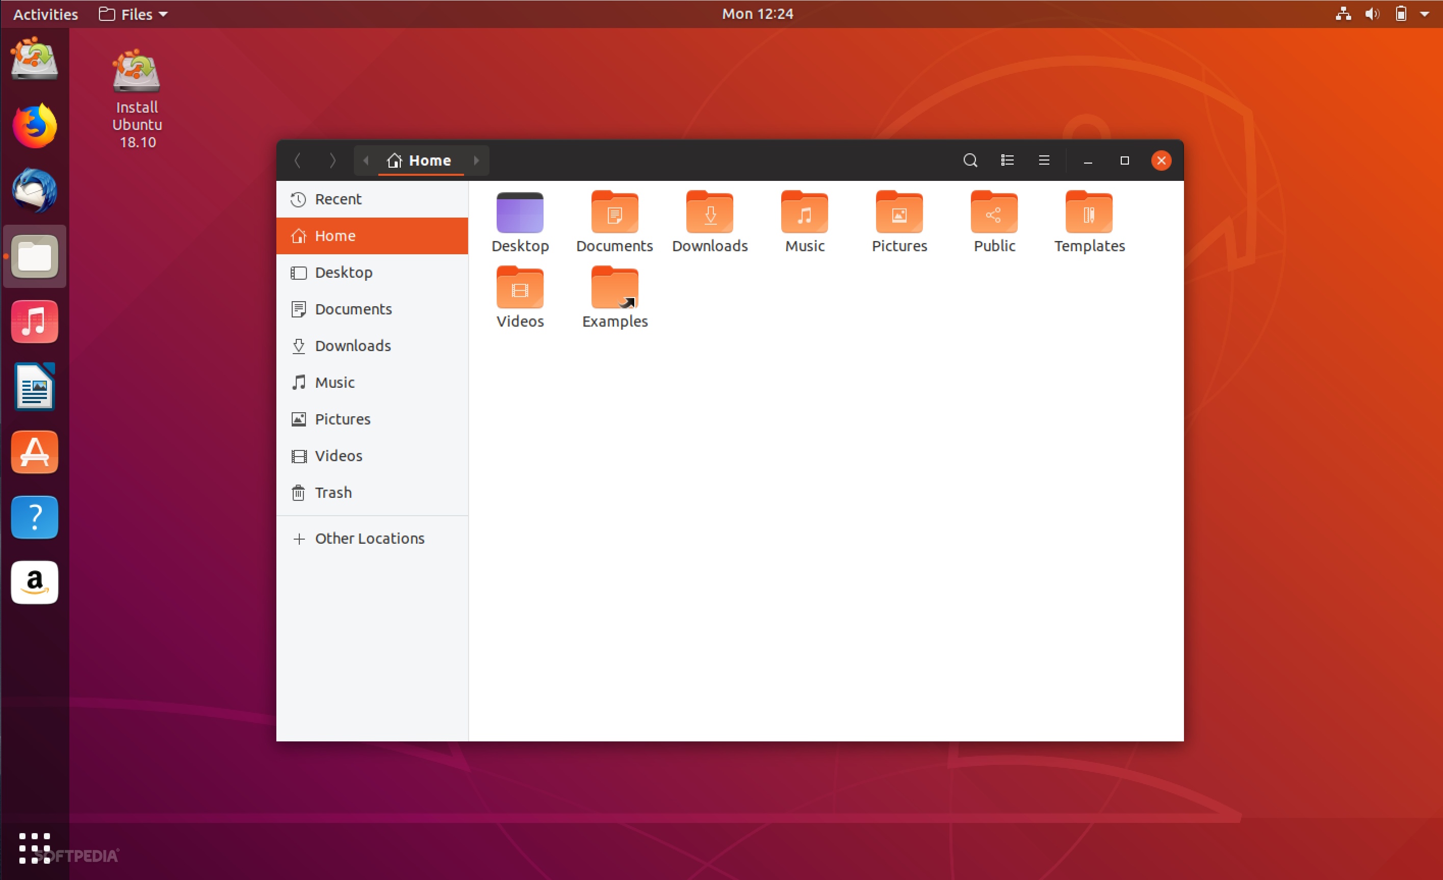Screen dimensions: 1443x880
Task: Open Ubuntu Software from the dock
Action: (34, 451)
